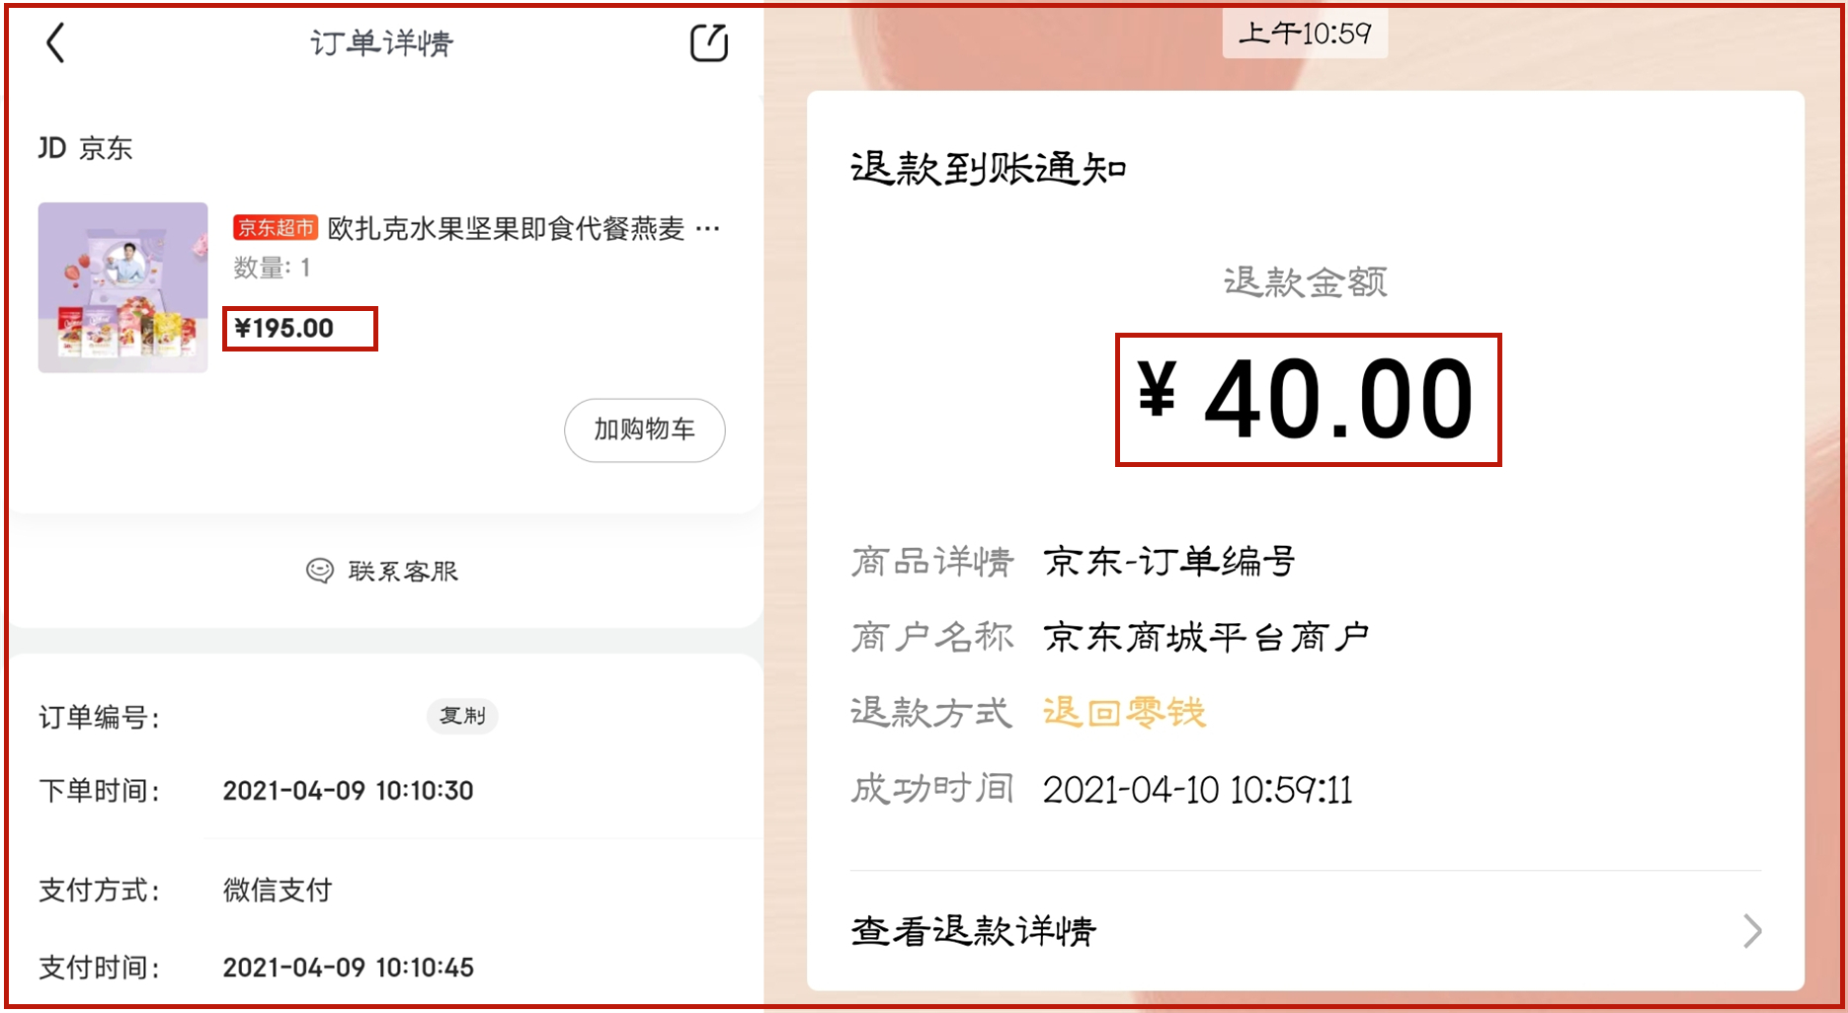Viewport: 1848px width, 1013px height.
Task: Tap the chevron next to 查看退款详情
Action: click(x=1752, y=931)
